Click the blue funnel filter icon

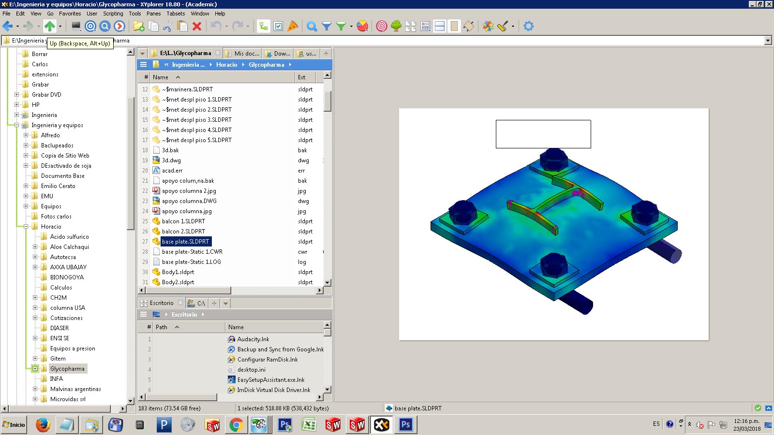(x=327, y=26)
